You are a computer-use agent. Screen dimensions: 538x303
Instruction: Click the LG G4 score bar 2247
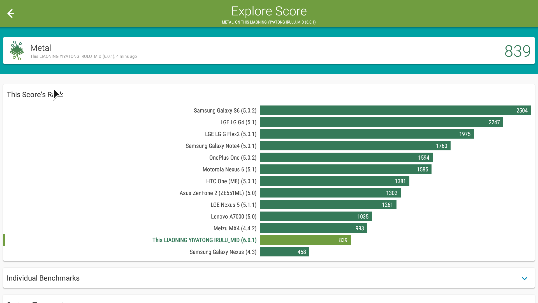tap(382, 122)
